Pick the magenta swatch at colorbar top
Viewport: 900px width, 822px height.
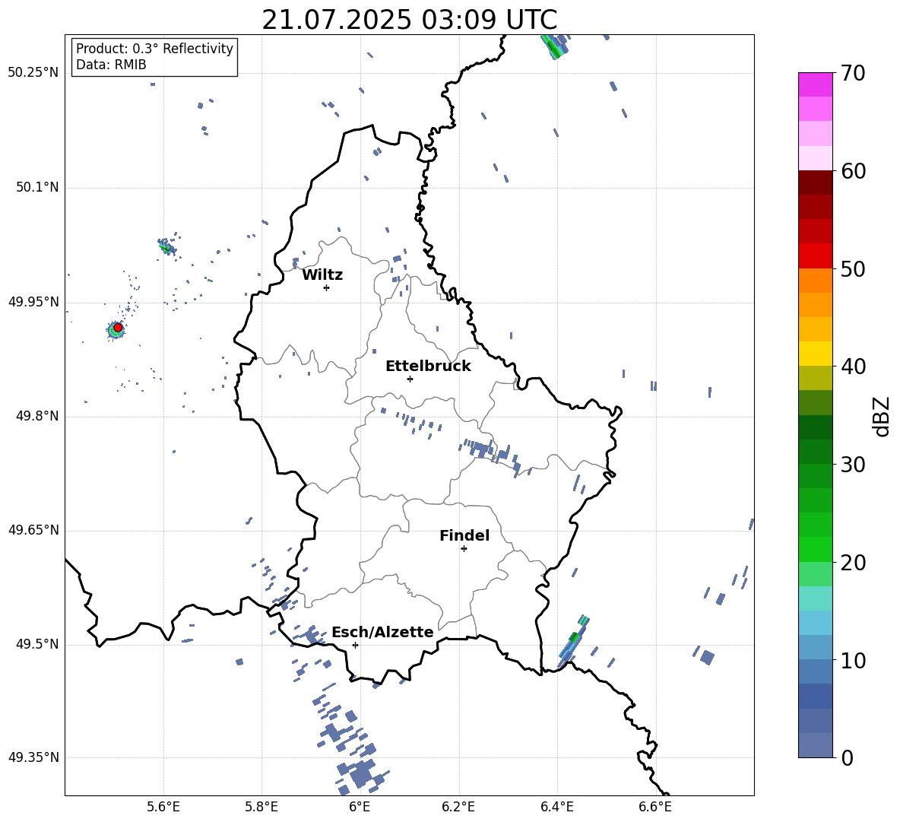[x=816, y=84]
